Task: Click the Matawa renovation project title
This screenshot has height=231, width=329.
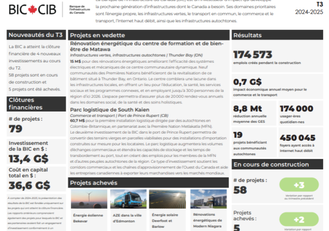Action: [x=147, y=47]
